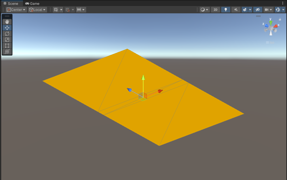The width and height of the screenshot is (287, 180).
Task: Select the Rect Transform tool
Action: (7, 46)
